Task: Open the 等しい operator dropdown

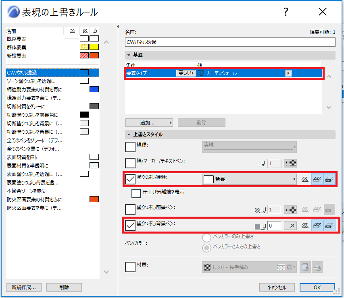Action: (186, 73)
